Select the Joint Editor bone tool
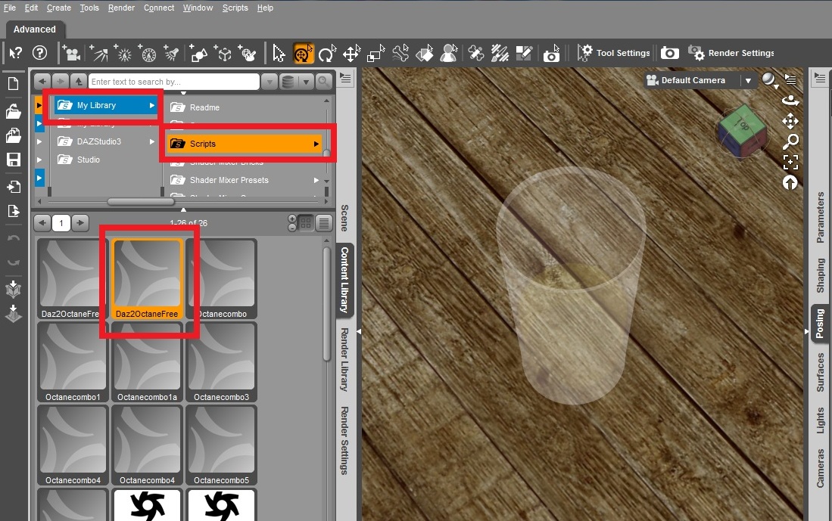This screenshot has width=832, height=521. [x=476, y=53]
